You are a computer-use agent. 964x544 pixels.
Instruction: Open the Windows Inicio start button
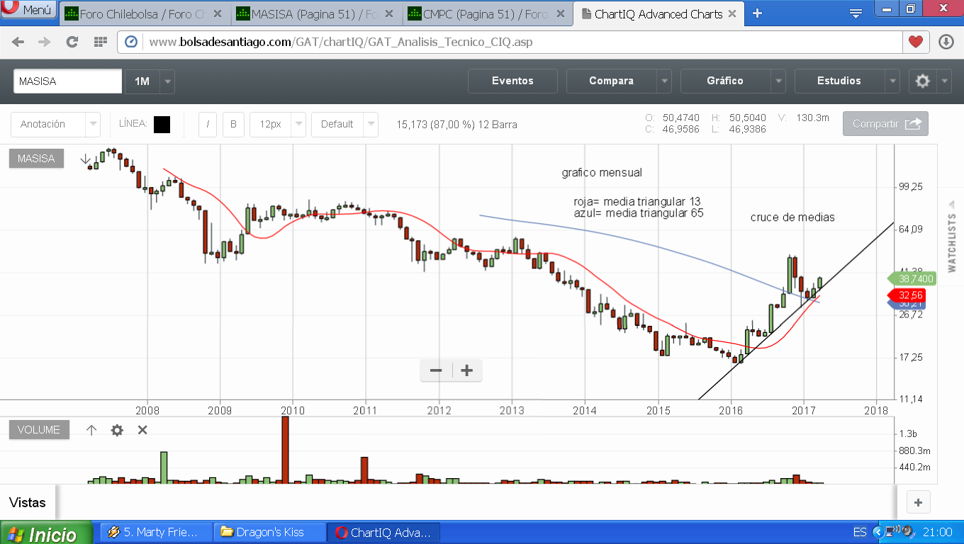tap(47, 533)
